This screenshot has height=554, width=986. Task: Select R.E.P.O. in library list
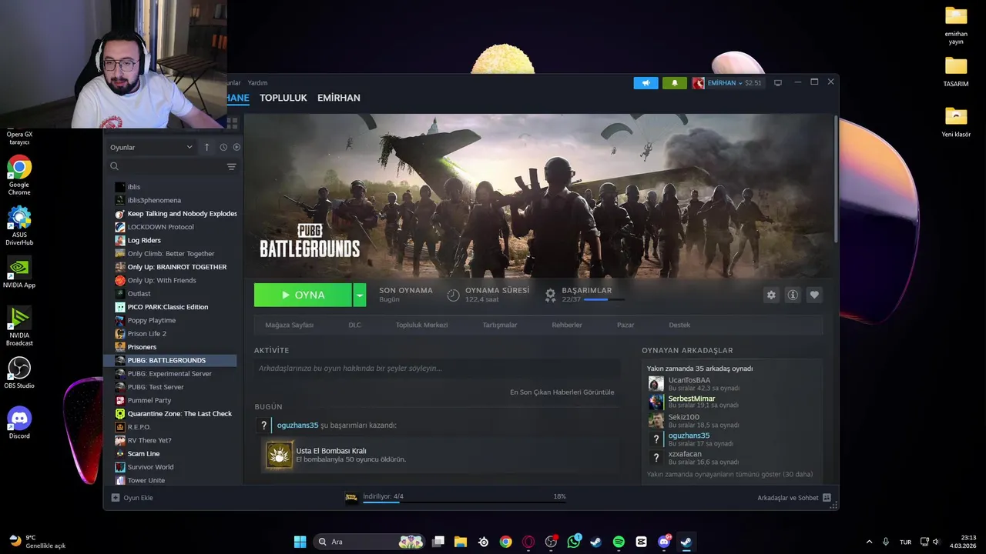pyautogui.click(x=139, y=427)
